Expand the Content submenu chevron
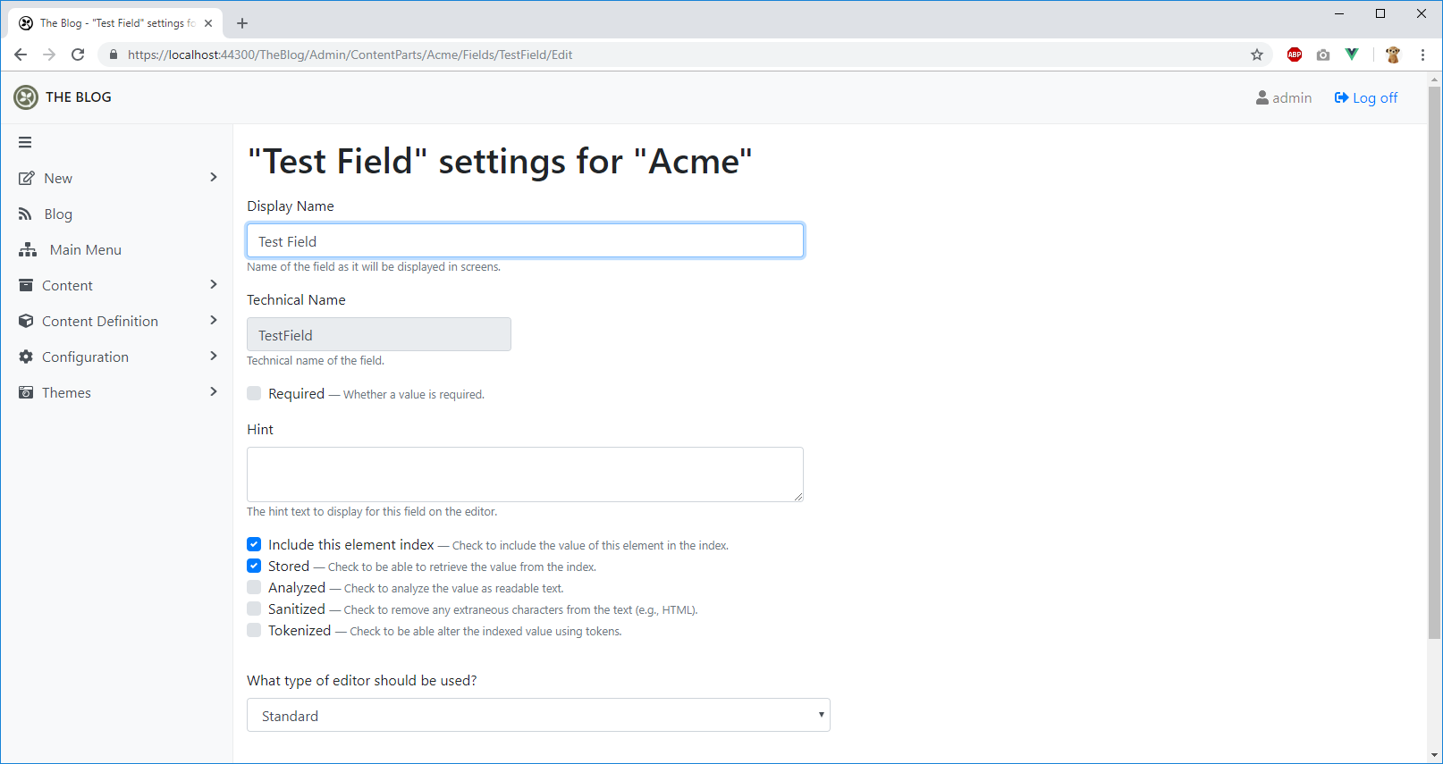This screenshot has width=1443, height=764. pos(213,284)
